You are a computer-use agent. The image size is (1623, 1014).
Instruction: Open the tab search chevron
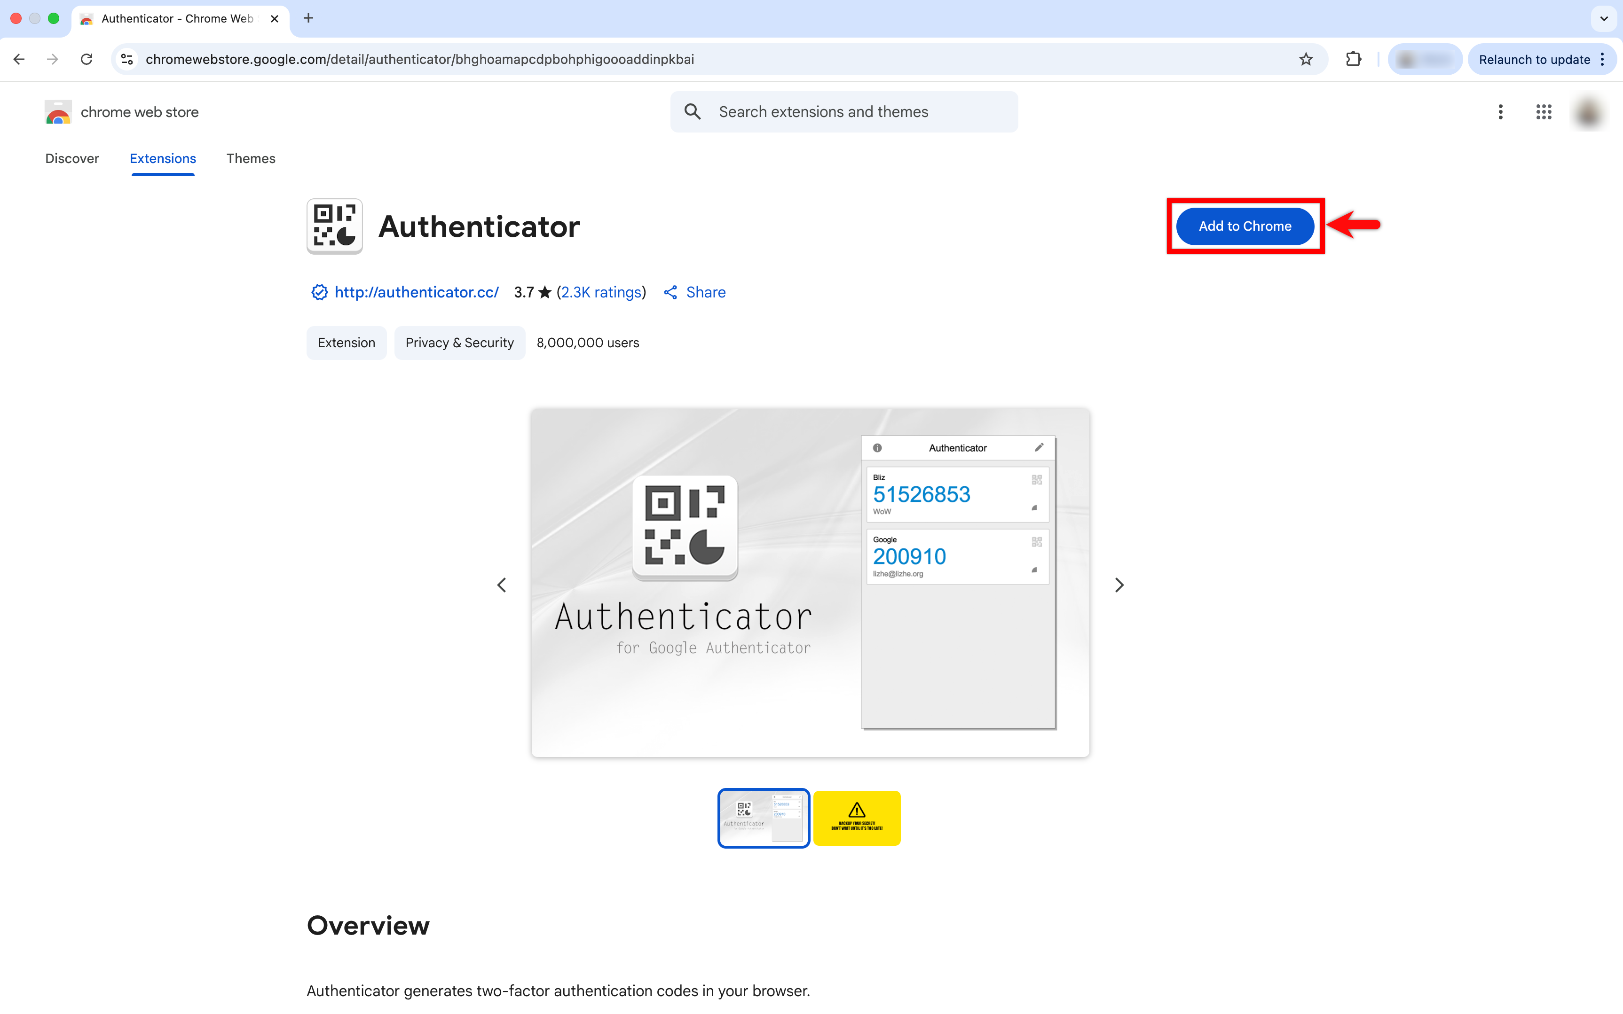click(x=1604, y=18)
